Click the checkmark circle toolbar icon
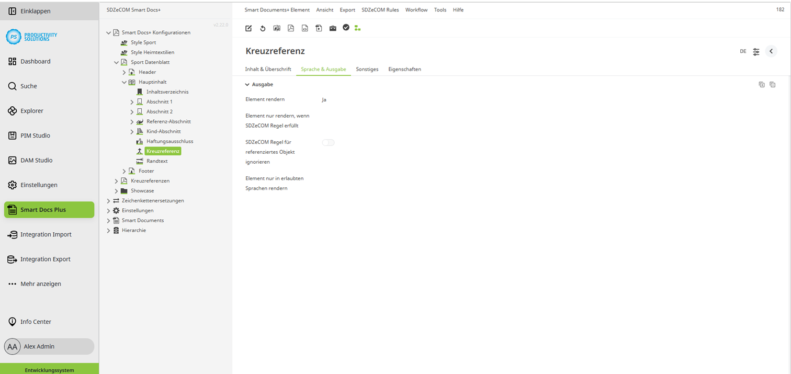The width and height of the screenshot is (791, 374). [x=346, y=27]
